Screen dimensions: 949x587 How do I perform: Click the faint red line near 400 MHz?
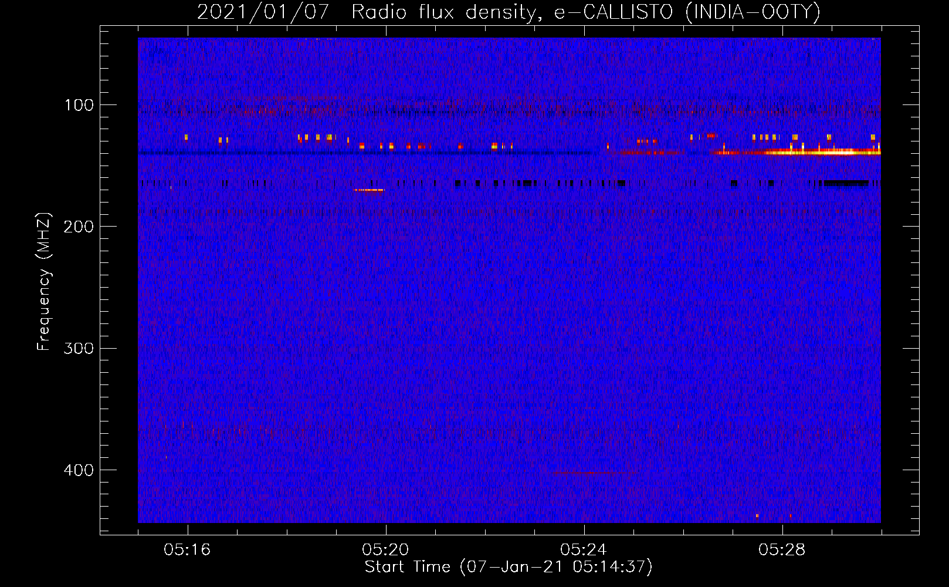[x=595, y=473]
